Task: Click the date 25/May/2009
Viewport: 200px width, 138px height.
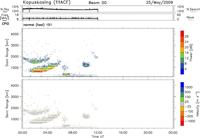Action: pyautogui.click(x=159, y=2)
